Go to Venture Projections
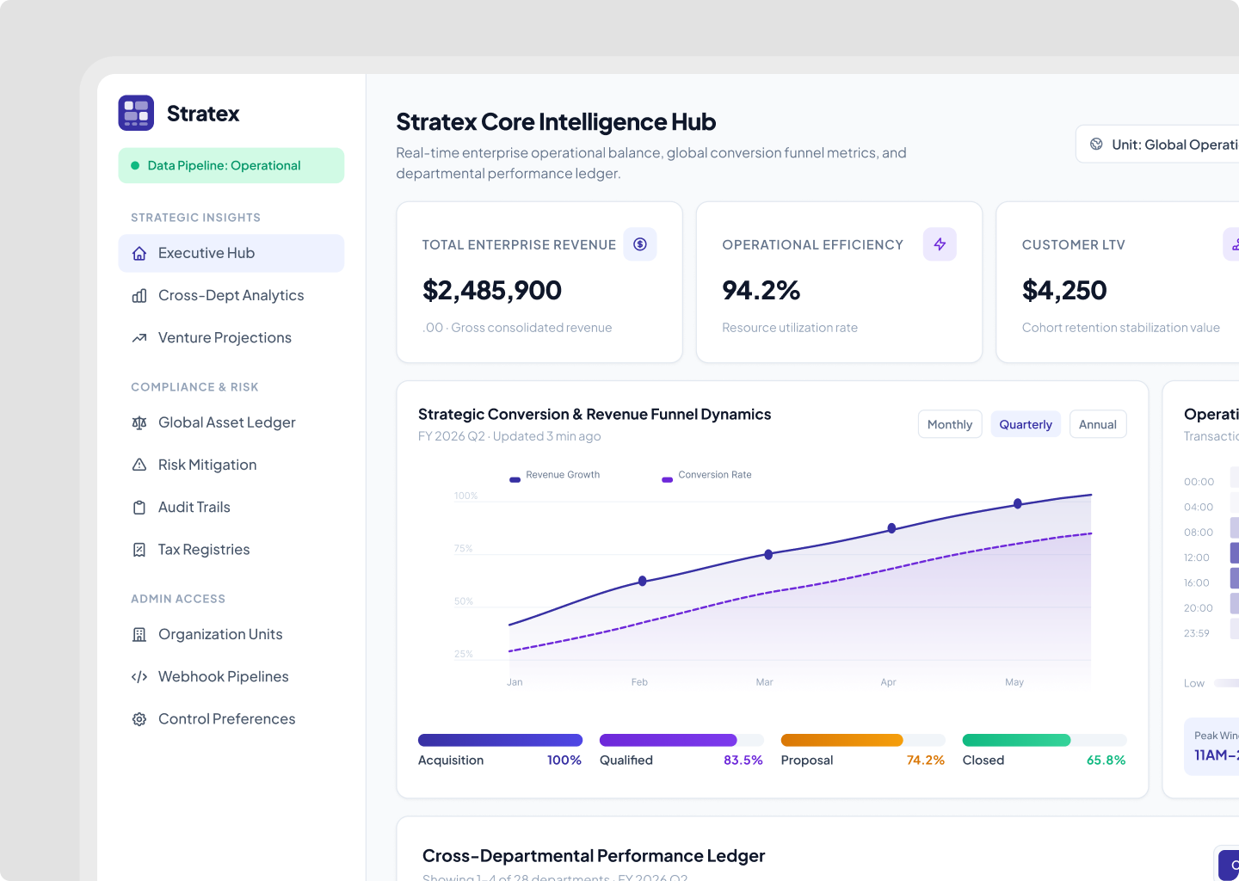The width and height of the screenshot is (1239, 881). click(x=231, y=338)
